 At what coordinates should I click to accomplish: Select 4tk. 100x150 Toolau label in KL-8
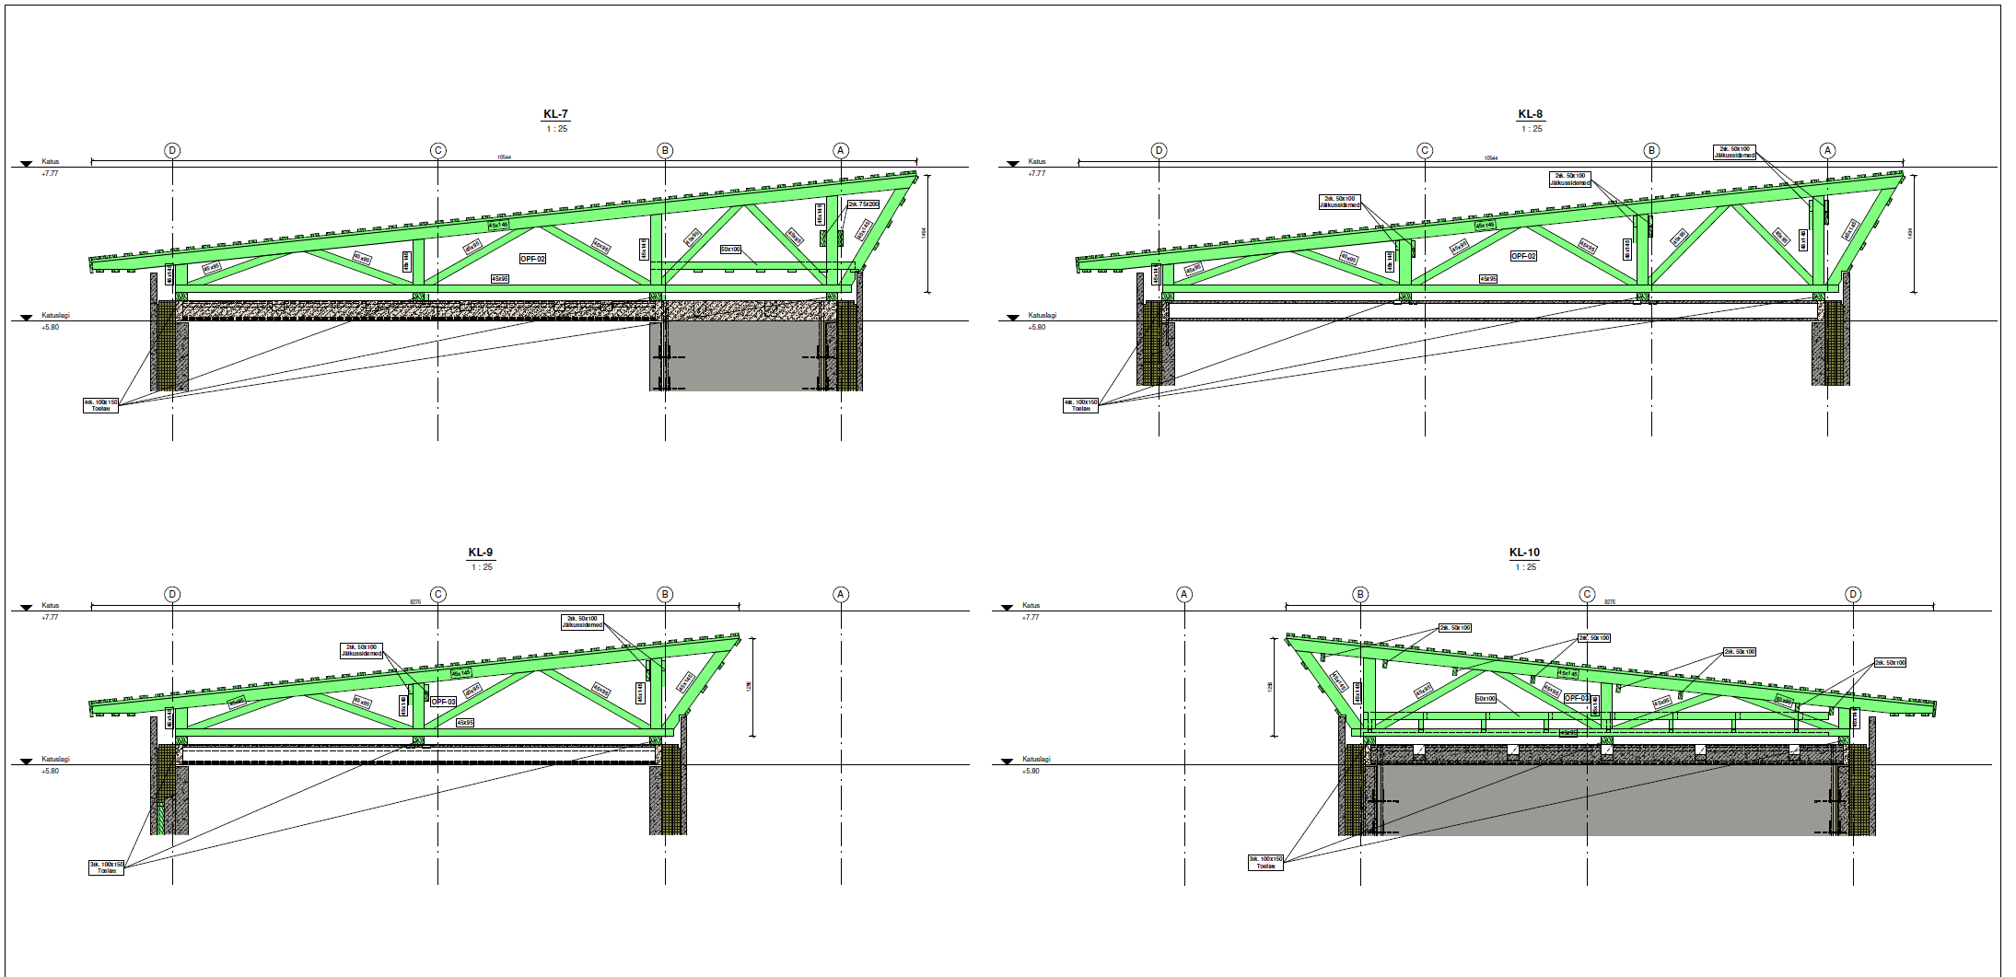(1080, 405)
